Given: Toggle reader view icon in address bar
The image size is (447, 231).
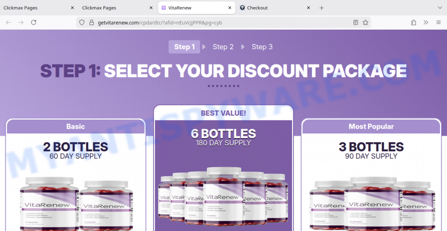Looking at the screenshot, I should click(355, 22).
